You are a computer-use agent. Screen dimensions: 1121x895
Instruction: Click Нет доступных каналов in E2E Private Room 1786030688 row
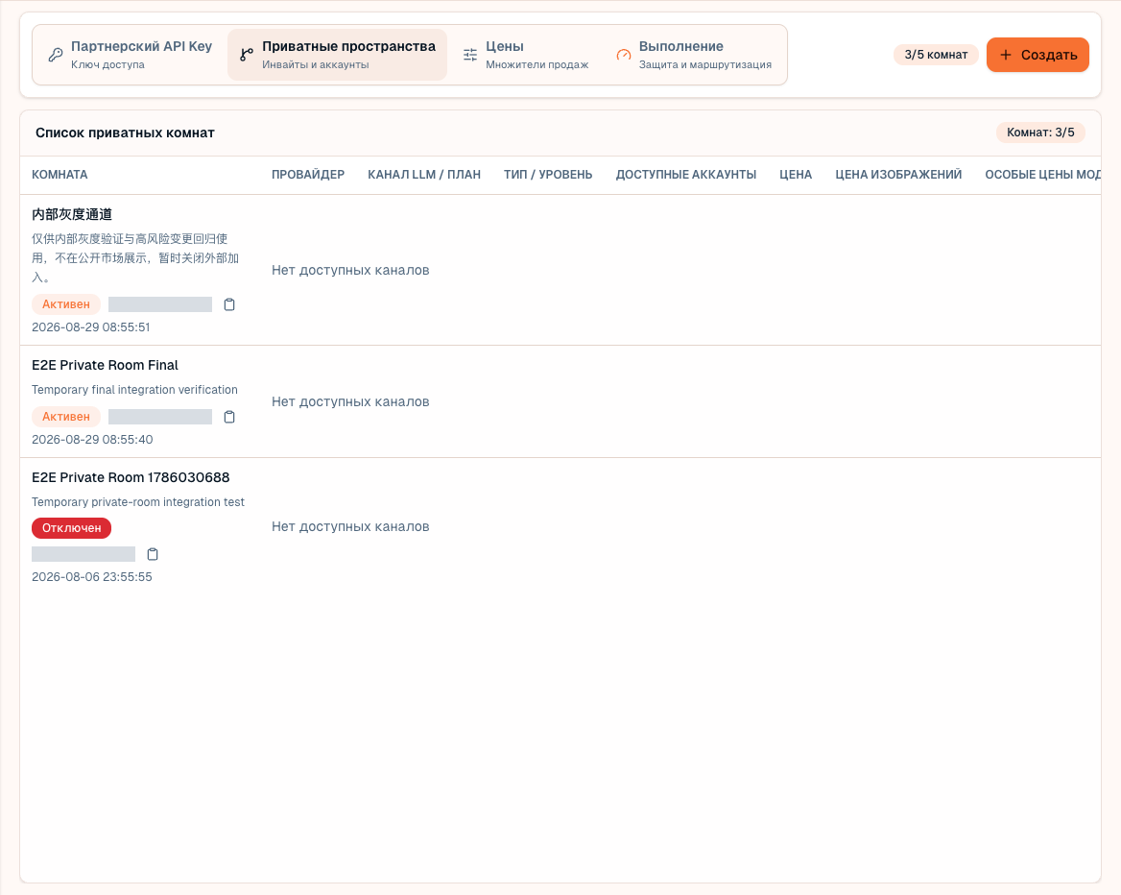(x=350, y=527)
